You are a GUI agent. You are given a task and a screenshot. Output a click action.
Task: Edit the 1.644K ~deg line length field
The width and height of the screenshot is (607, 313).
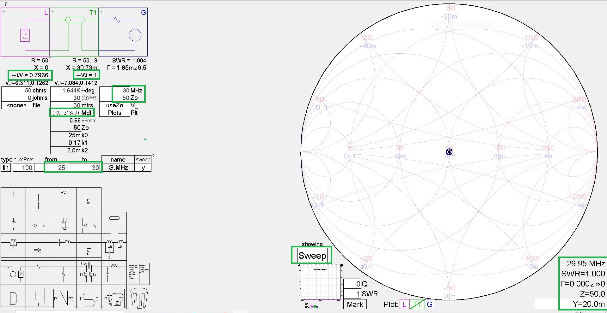tap(65, 91)
